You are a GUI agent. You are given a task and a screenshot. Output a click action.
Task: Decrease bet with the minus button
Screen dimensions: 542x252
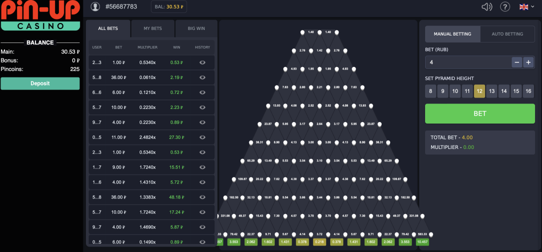(x=517, y=62)
